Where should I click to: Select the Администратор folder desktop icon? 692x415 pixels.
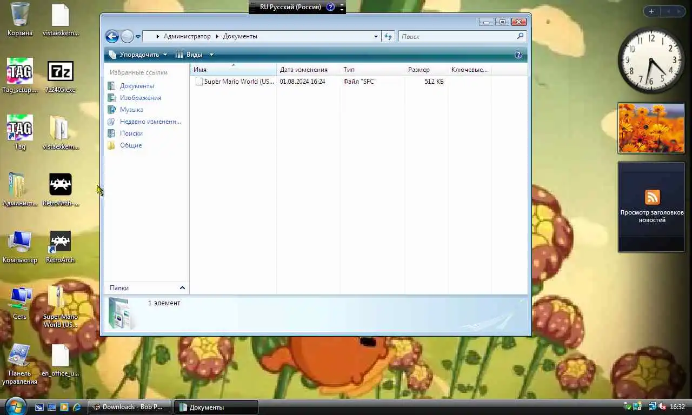pyautogui.click(x=20, y=190)
